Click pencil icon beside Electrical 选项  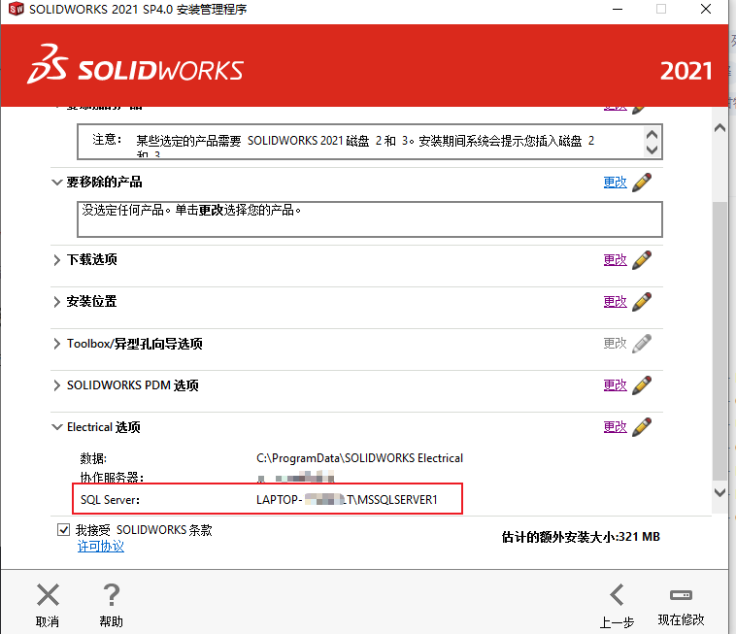tap(642, 426)
